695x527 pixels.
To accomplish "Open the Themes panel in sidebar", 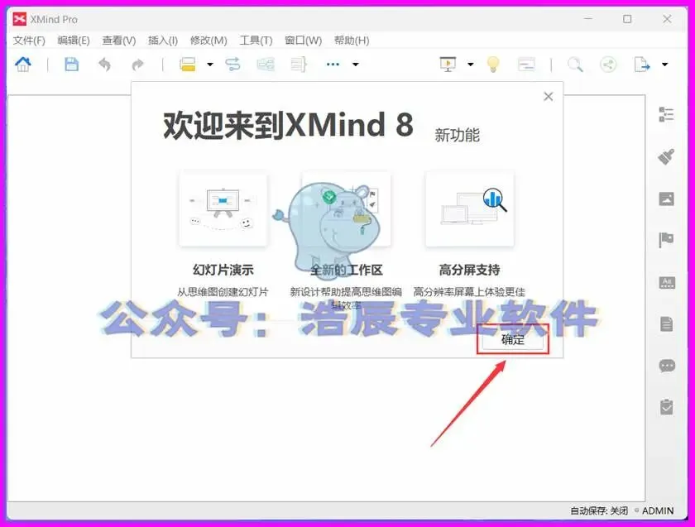I will pyautogui.click(x=667, y=282).
